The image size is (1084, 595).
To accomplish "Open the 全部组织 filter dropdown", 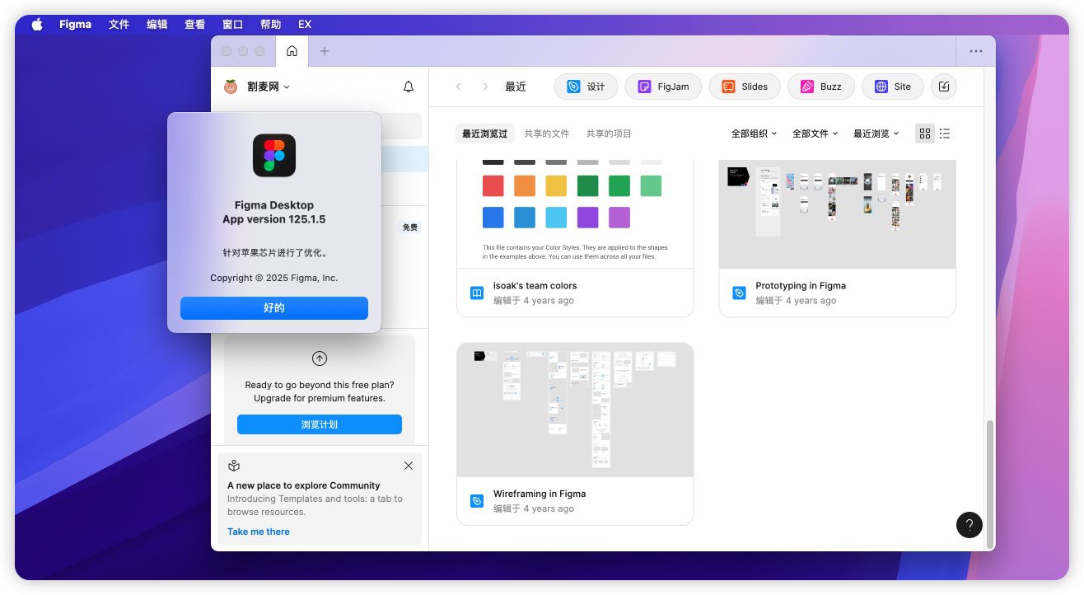I will point(754,134).
